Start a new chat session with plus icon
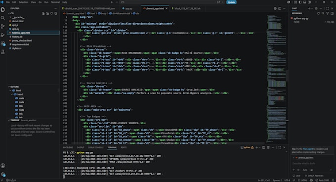 [x=309, y=8]
